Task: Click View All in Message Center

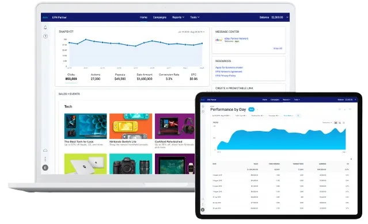Action: [x=278, y=48]
